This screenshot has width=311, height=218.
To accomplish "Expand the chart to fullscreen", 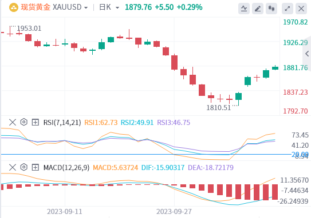I will click(x=288, y=9).
